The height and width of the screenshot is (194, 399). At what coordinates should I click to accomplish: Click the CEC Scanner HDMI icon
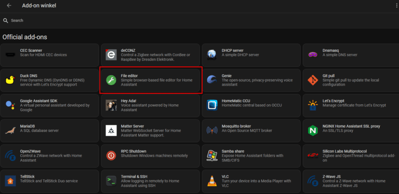10,54
